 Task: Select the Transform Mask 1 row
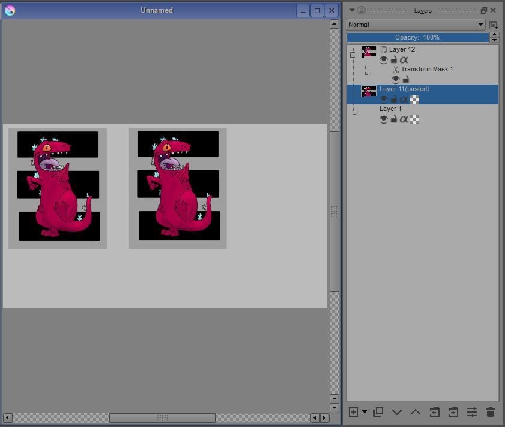[x=423, y=74]
